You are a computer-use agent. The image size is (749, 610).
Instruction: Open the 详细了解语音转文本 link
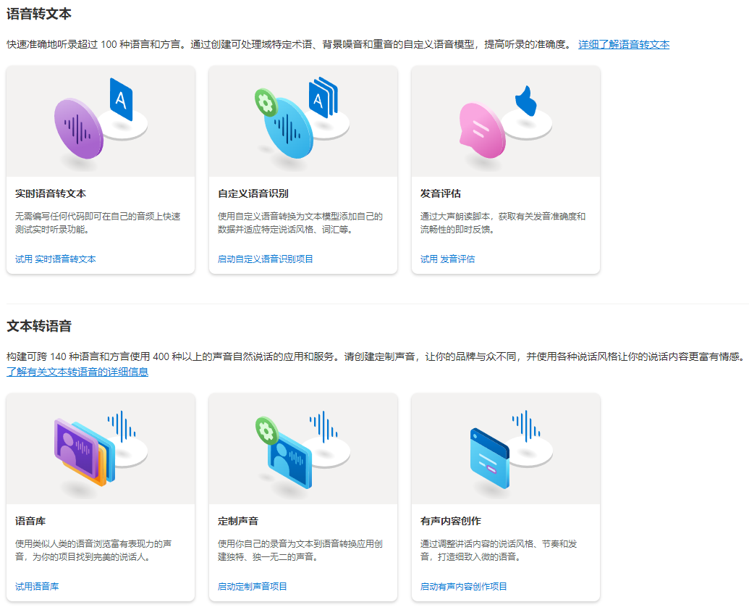(x=623, y=44)
